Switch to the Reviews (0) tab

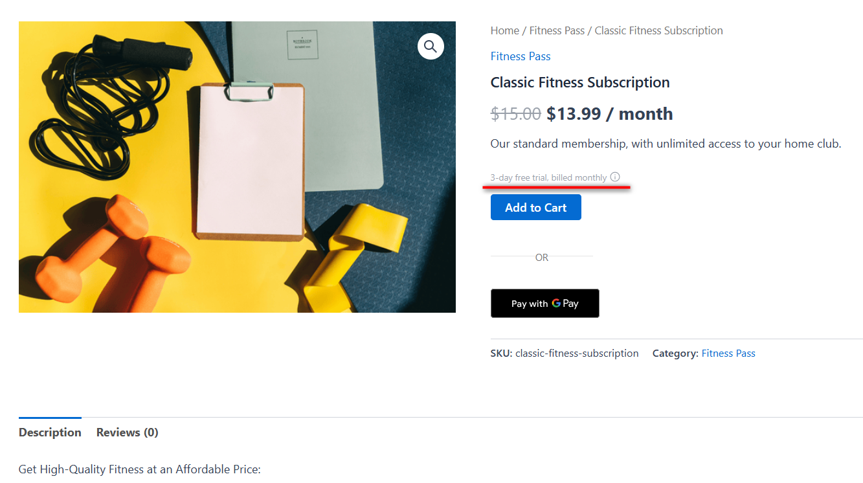[x=127, y=432]
